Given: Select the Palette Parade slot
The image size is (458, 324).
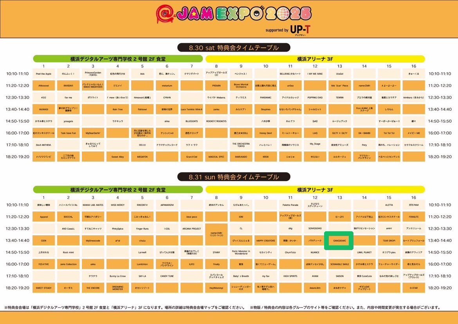Looking at the screenshot, I should (x=290, y=205).
